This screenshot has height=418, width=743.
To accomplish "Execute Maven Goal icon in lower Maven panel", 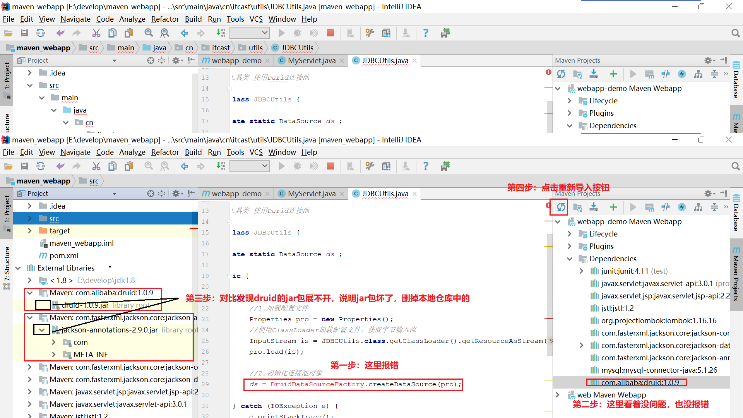I will pyautogui.click(x=649, y=207).
